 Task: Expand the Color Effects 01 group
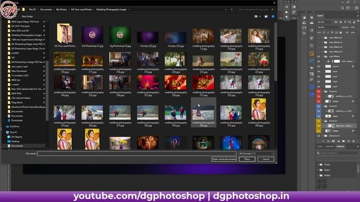(x=323, y=38)
